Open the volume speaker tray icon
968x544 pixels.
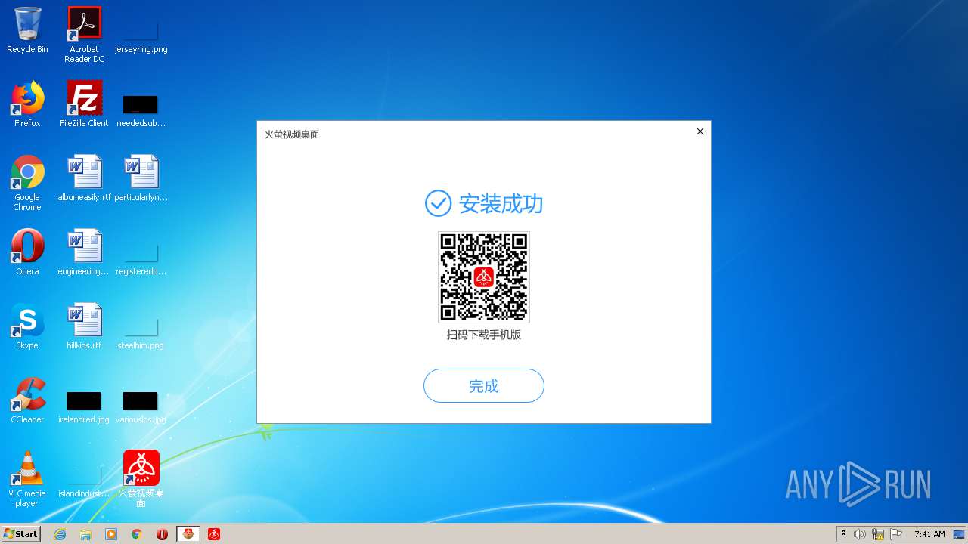click(x=860, y=534)
